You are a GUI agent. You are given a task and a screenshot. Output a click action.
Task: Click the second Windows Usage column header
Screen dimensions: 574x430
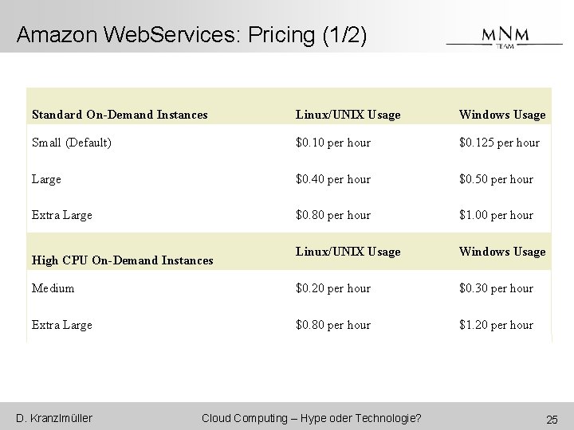point(501,252)
